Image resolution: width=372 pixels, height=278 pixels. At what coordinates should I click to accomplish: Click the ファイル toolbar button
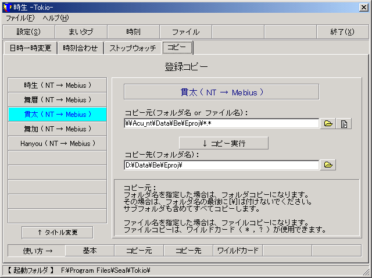tap(185, 32)
